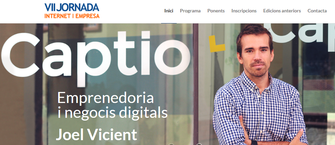This screenshot has height=145, width=335.
Task: Select the Contacta menu link
Action: pyautogui.click(x=317, y=11)
